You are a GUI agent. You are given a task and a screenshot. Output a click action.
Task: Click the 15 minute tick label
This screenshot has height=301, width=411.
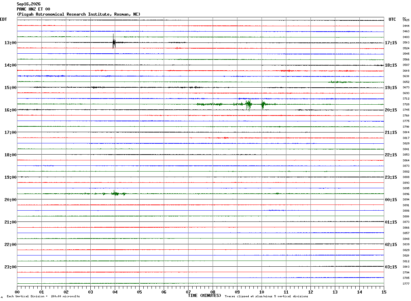tap(384, 292)
